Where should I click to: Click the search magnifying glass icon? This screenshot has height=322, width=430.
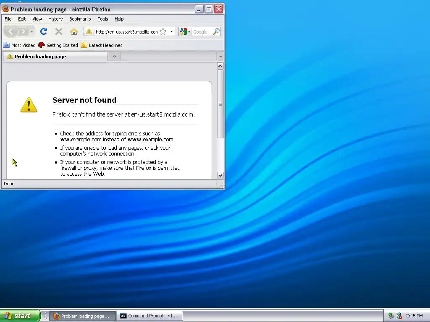coord(216,31)
